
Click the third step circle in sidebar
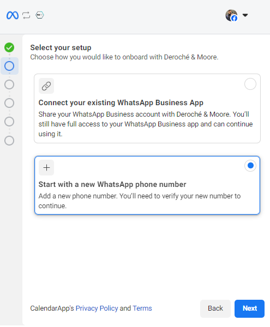tap(9, 84)
